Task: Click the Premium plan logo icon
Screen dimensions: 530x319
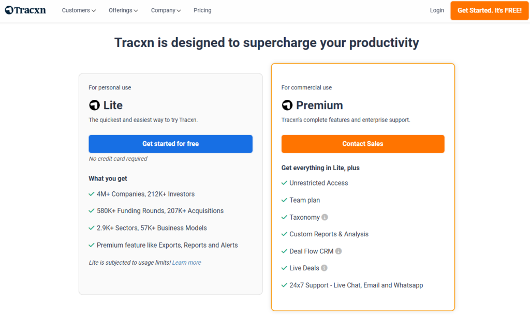Action: [x=287, y=105]
